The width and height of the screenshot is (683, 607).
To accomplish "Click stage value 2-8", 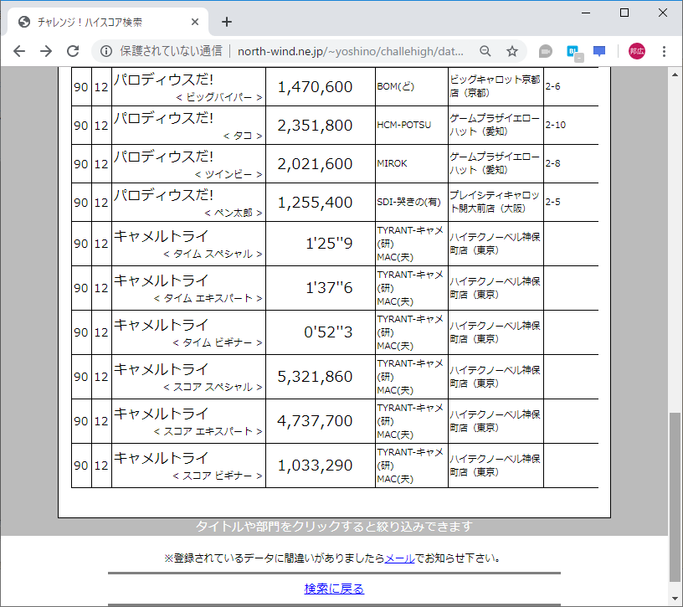I will coord(552,163).
